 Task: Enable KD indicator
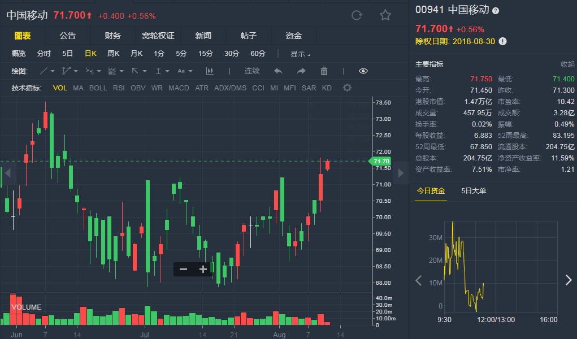tap(327, 88)
